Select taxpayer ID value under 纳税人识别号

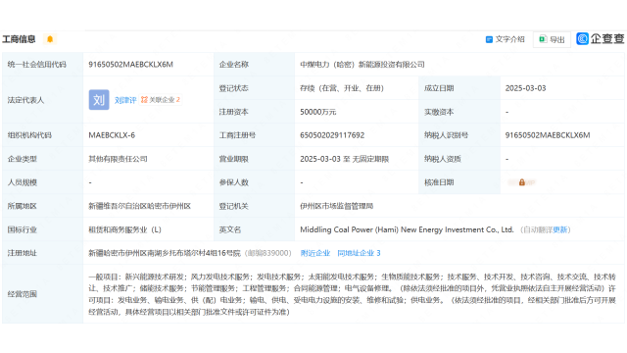point(548,135)
